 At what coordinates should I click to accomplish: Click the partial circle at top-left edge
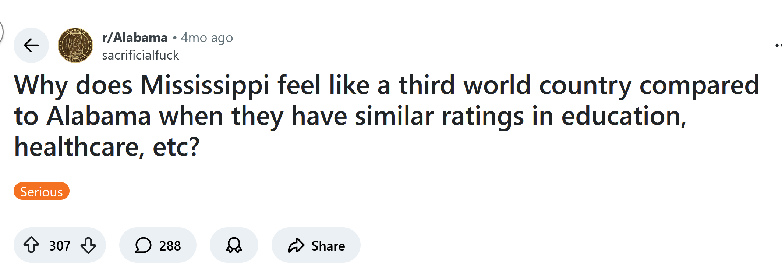(1, 31)
